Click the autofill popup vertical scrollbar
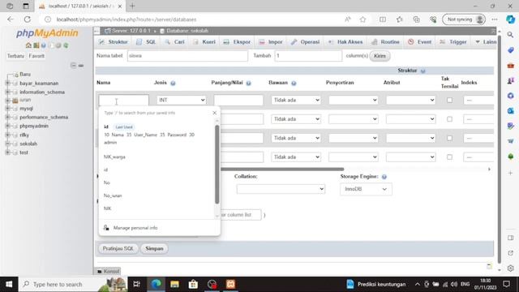Image resolution: width=519 pixels, height=292 pixels. (x=217, y=164)
